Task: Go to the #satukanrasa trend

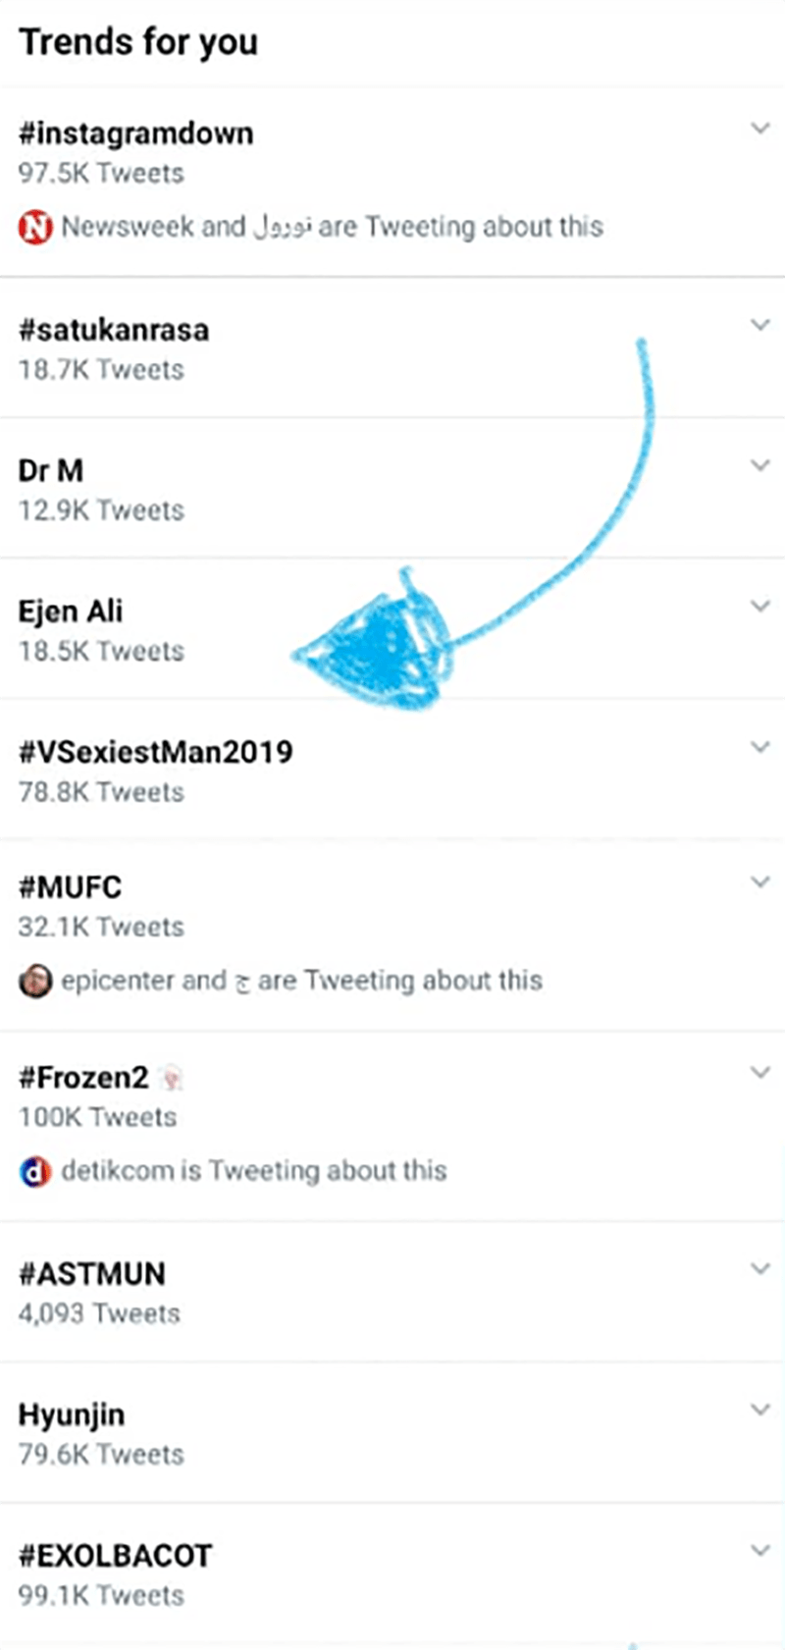Action: click(x=113, y=330)
